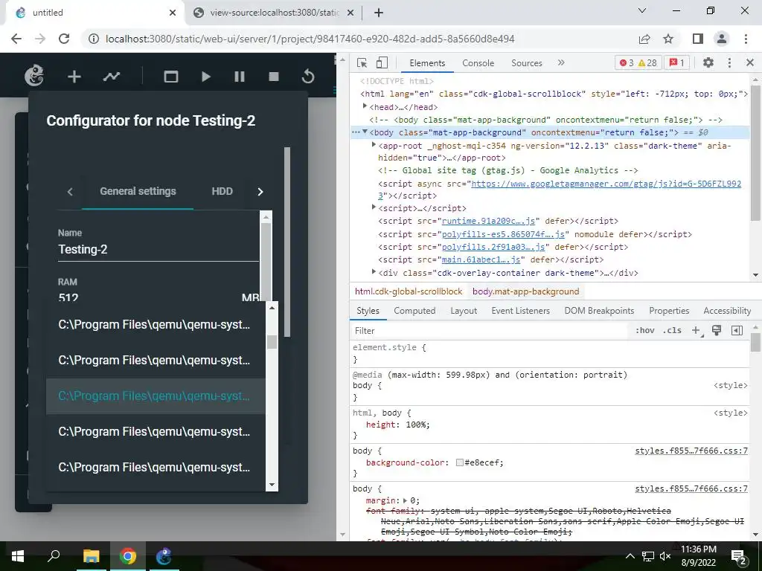Screen dimensions: 762x571
Task: Toggle the rendering emulations paintbrush icon
Action: 717,331
